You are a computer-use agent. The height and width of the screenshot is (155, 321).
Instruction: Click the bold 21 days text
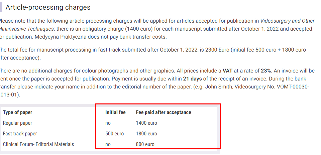pyautogui.click(x=193, y=78)
